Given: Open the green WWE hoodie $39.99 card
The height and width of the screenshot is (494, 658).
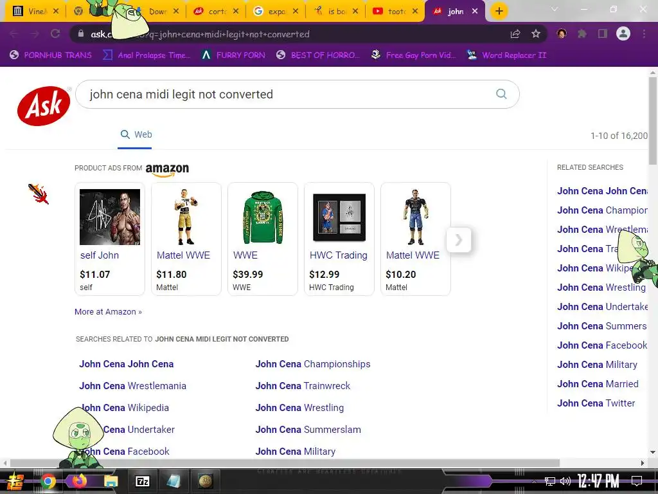Looking at the screenshot, I should click(263, 239).
